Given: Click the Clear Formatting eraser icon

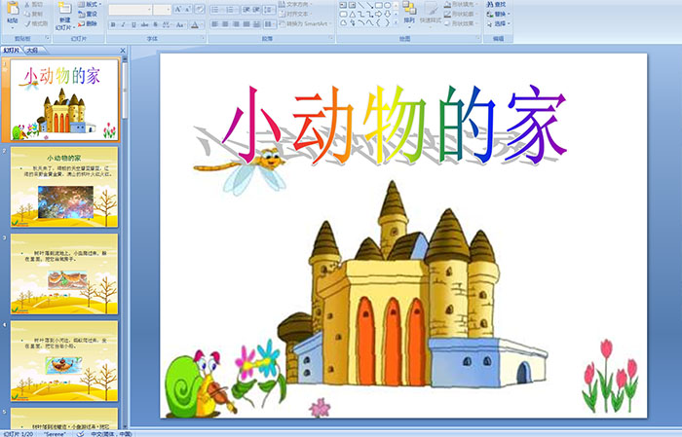Looking at the screenshot, I should (200, 10).
